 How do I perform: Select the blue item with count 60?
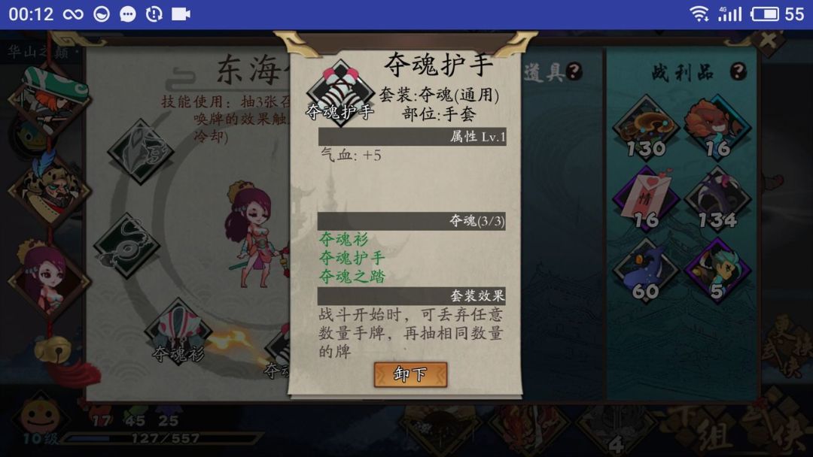(646, 271)
